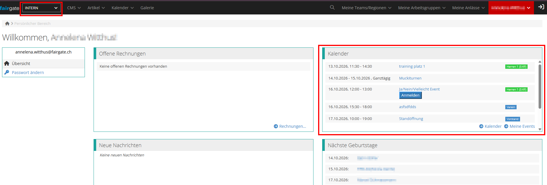Open the training platz 1 event
547x185 pixels.
pyautogui.click(x=412, y=66)
